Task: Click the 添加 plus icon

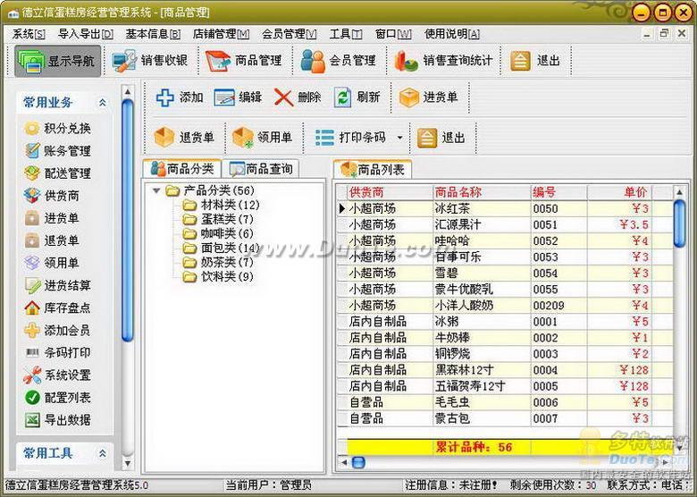Action: (x=165, y=97)
